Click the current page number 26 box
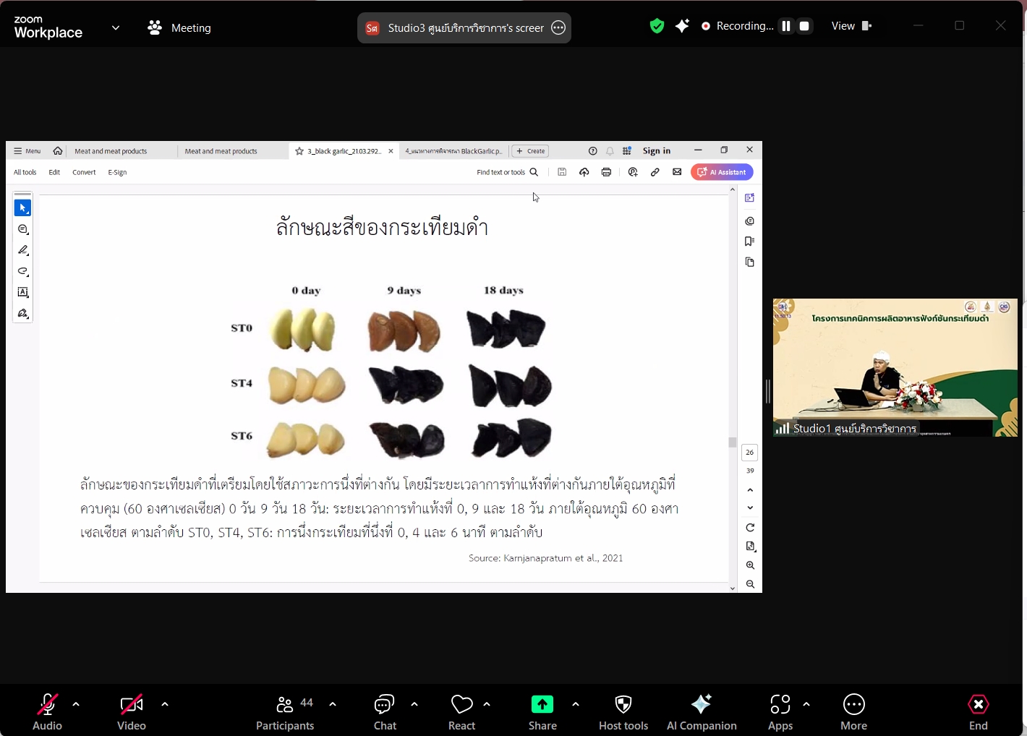 750,453
